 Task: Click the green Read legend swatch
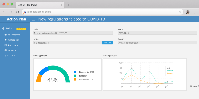click(x=75, y=76)
